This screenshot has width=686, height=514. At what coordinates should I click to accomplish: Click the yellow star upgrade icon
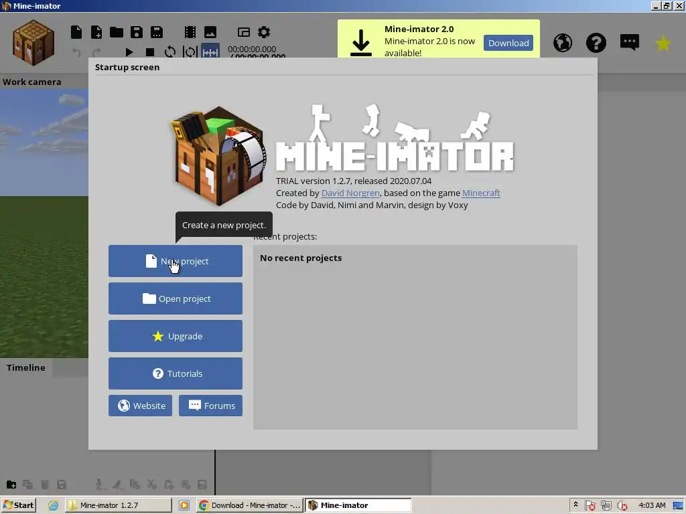tap(663, 43)
